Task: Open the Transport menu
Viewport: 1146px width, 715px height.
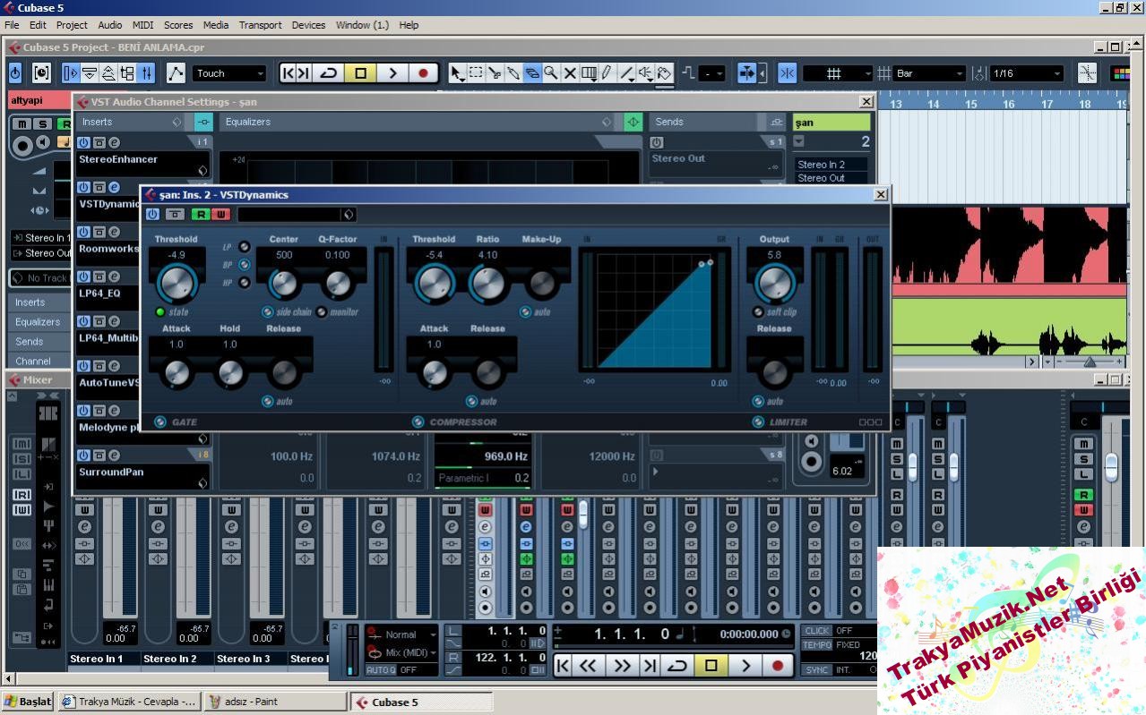Action: (260, 25)
